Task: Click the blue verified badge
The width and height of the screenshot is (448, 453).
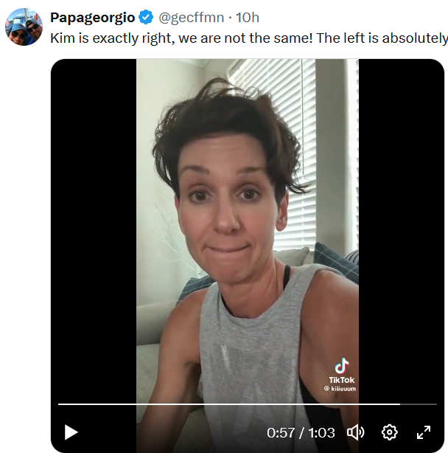Action: pos(147,18)
